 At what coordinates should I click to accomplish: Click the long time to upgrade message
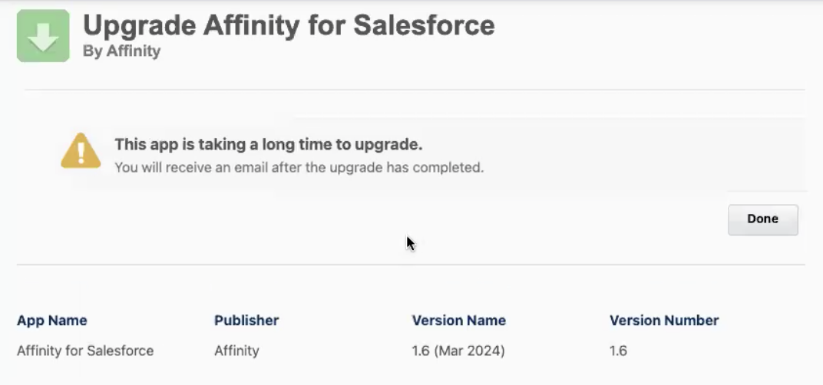click(269, 144)
